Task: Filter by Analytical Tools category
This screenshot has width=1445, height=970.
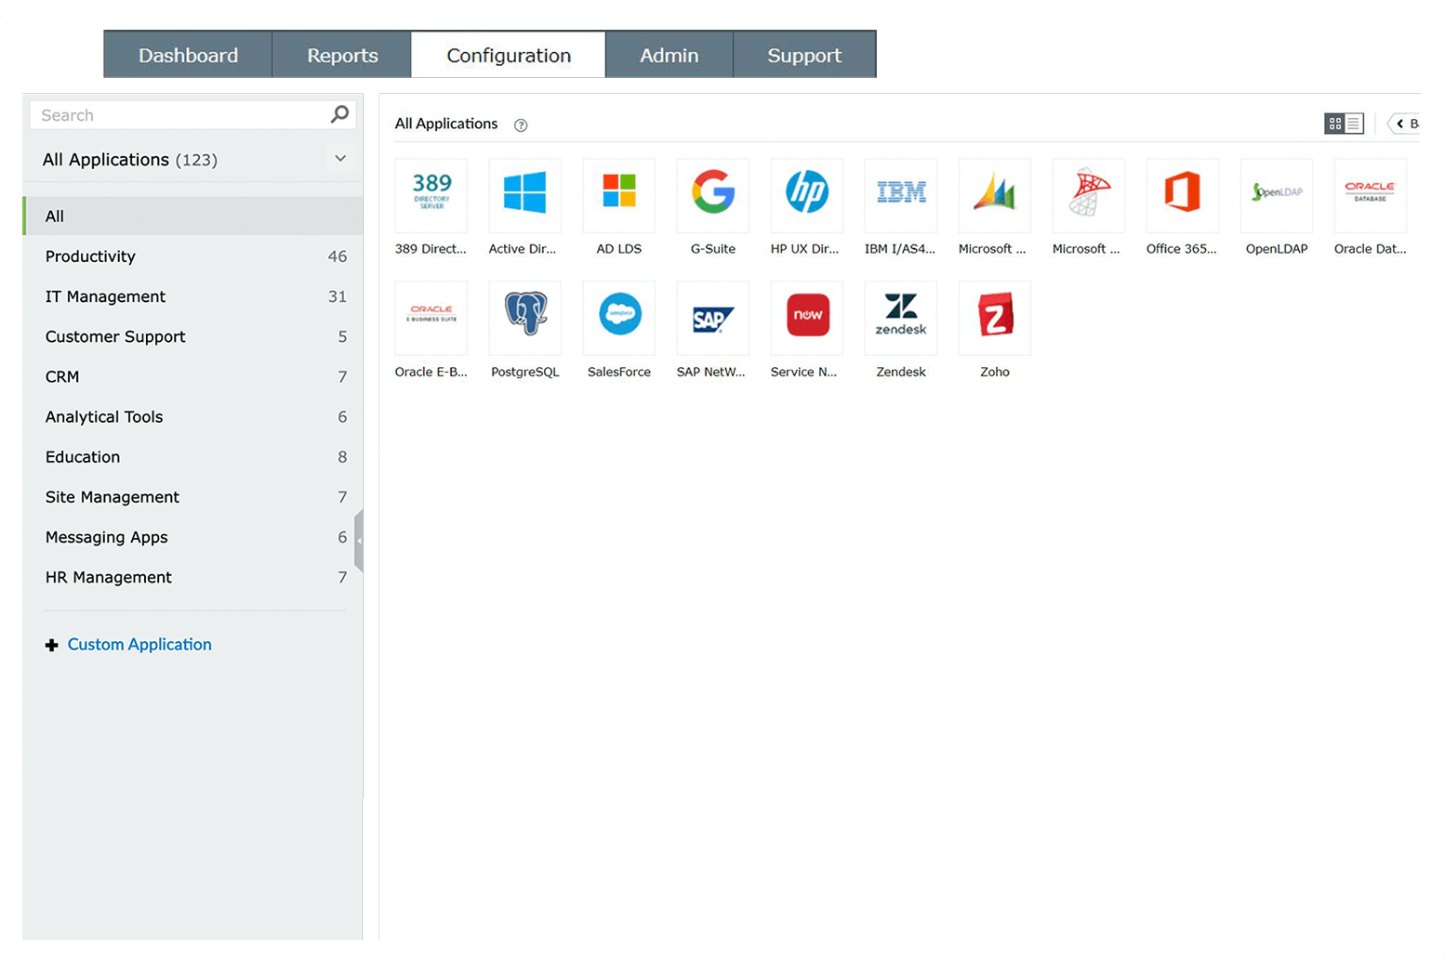Action: click(x=193, y=416)
